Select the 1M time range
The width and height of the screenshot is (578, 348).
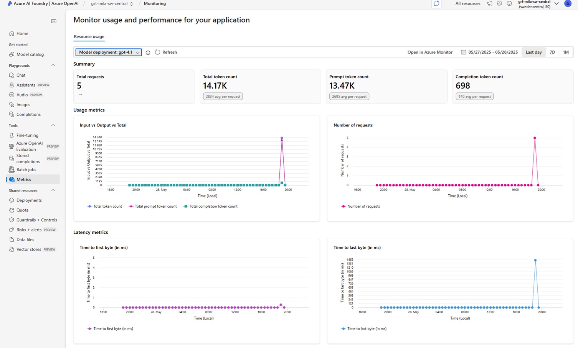(566, 52)
